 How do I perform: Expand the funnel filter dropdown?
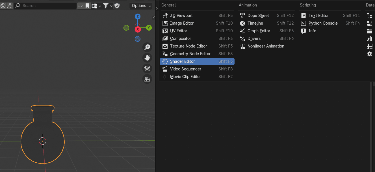(x=108, y=6)
